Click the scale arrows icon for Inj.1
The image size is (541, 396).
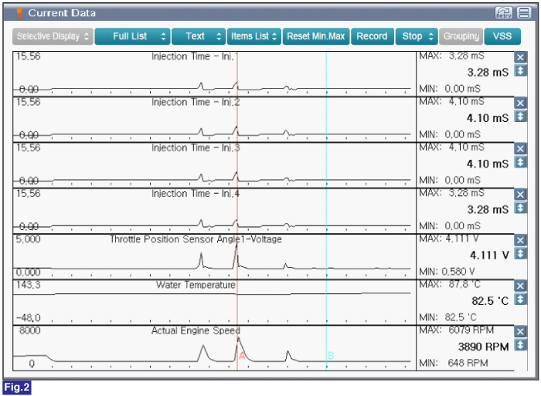point(520,71)
